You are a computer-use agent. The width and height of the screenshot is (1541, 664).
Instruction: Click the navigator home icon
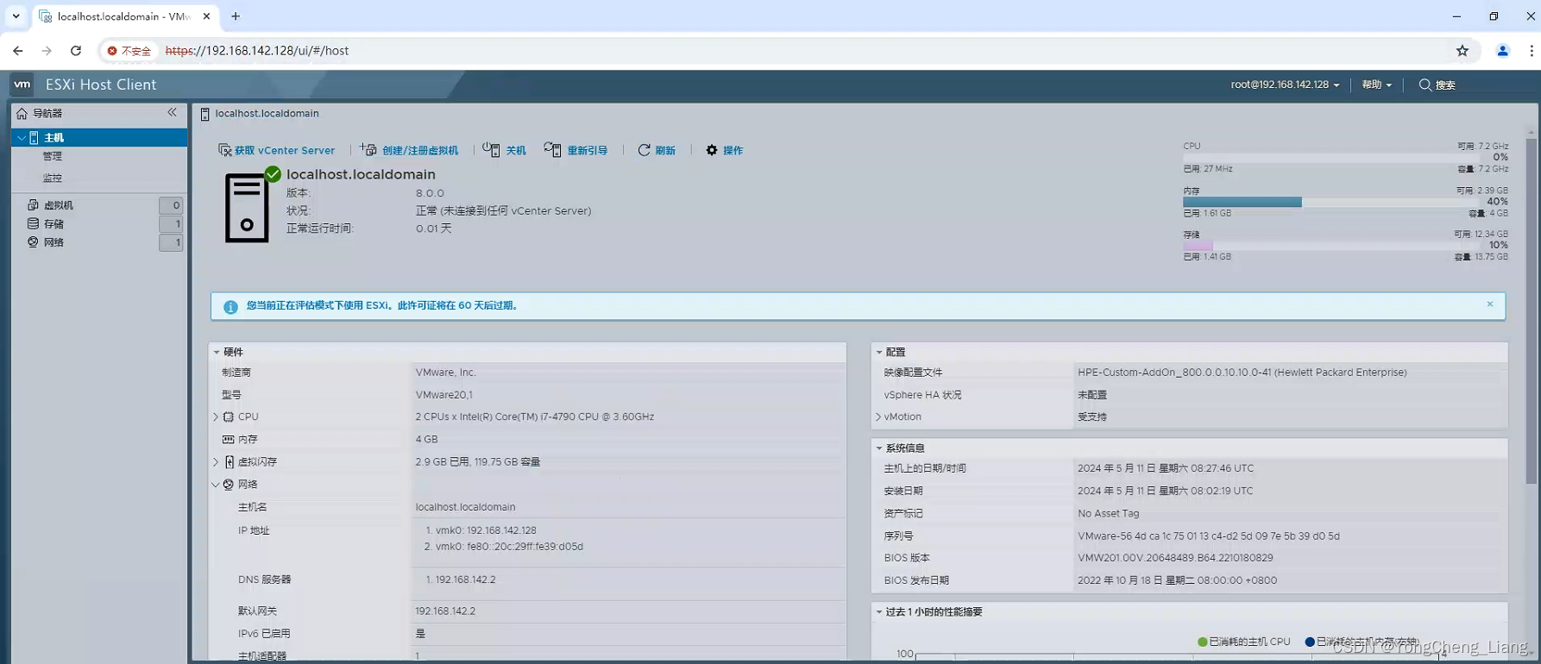coord(22,113)
